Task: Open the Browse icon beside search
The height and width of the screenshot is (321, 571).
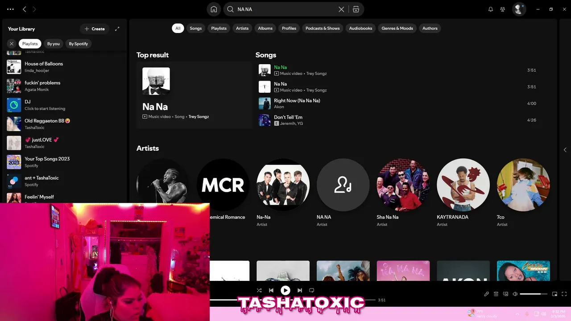Action: pos(356,9)
